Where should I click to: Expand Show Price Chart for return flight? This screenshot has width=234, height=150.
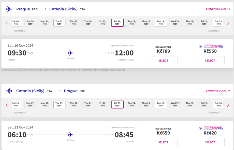pyautogui.click(x=218, y=91)
